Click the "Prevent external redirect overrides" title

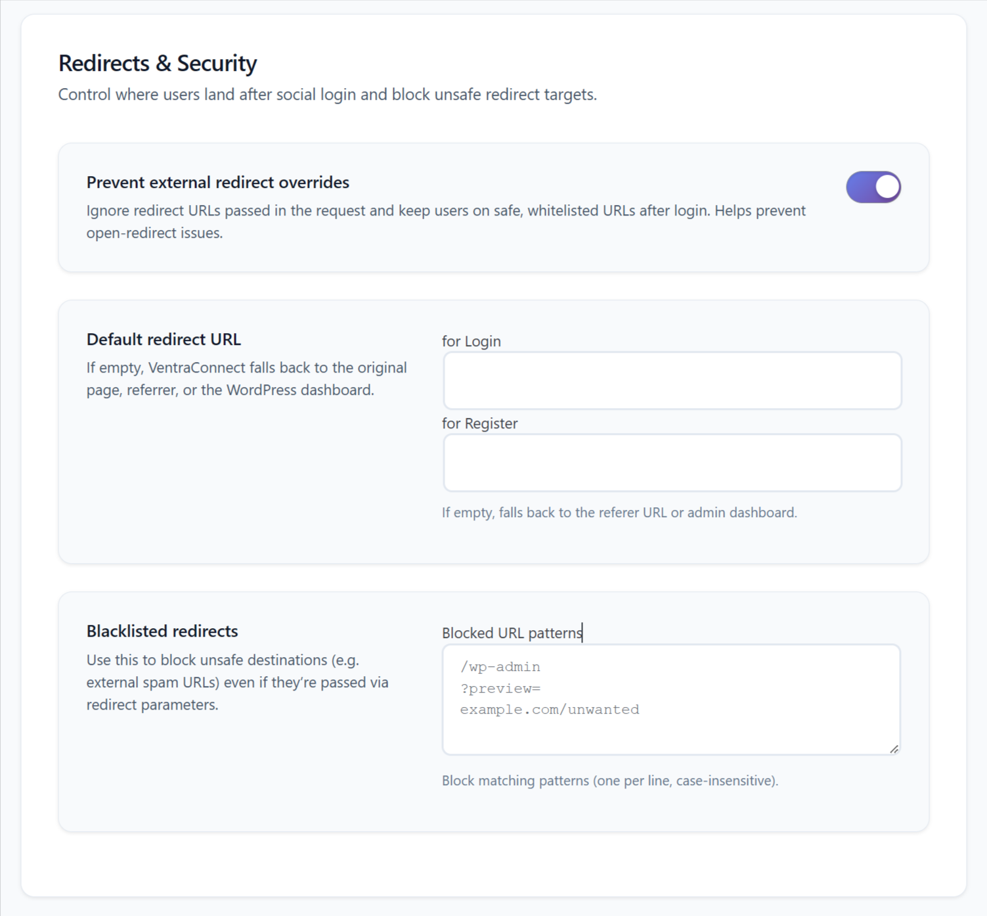point(217,183)
